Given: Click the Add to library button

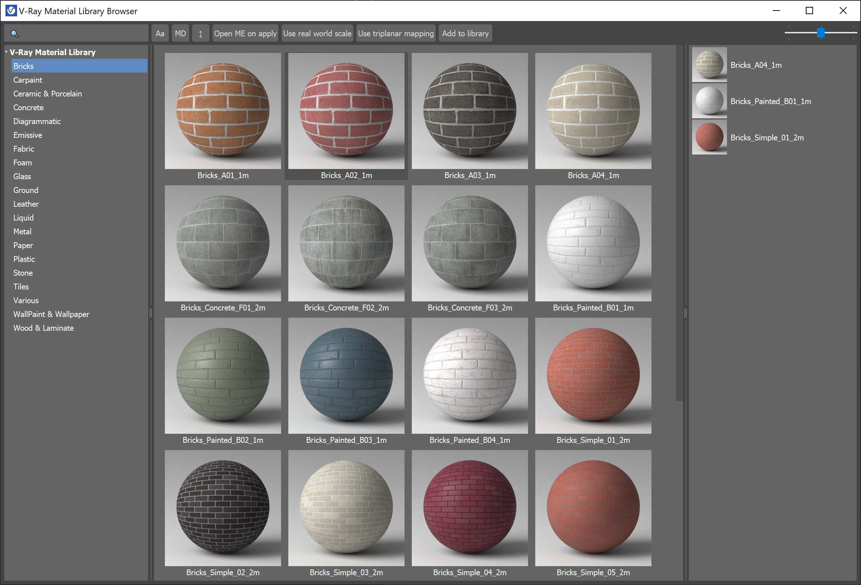Looking at the screenshot, I should click(x=465, y=33).
